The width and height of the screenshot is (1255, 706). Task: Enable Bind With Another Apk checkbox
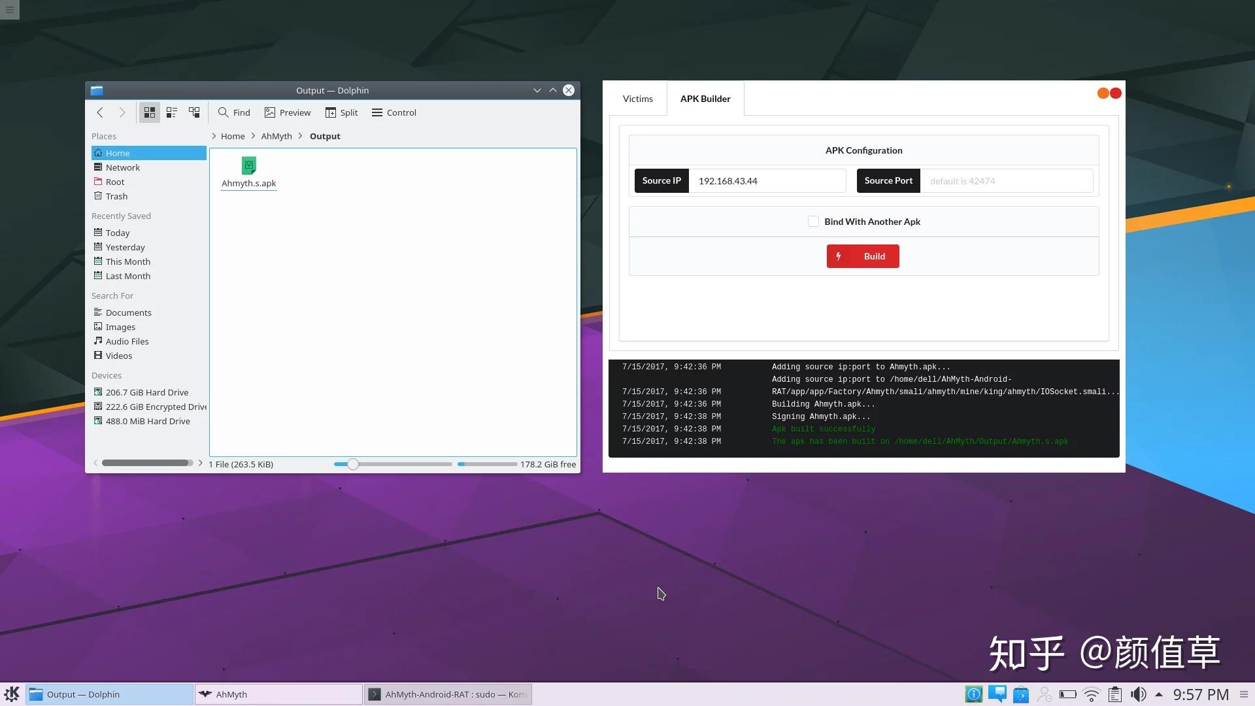point(813,222)
